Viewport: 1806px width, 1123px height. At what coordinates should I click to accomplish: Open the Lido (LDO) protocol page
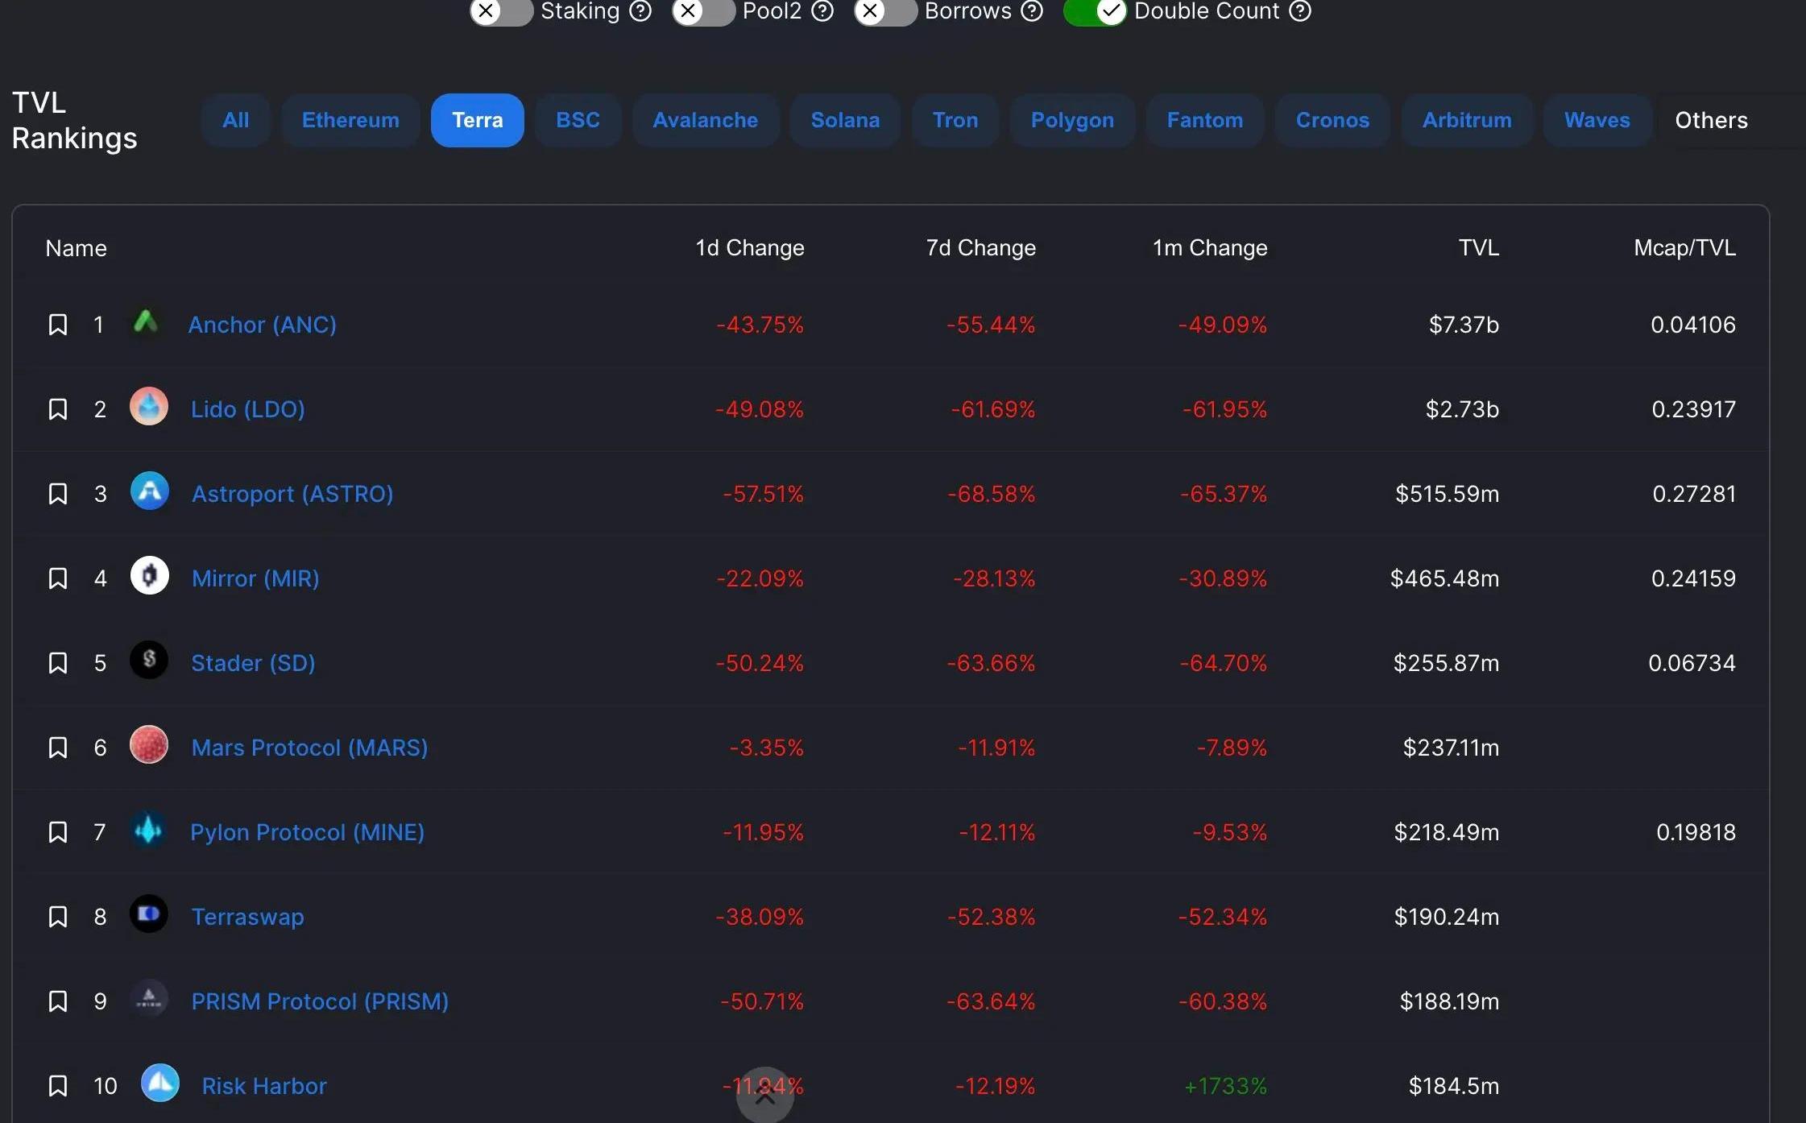click(x=247, y=409)
